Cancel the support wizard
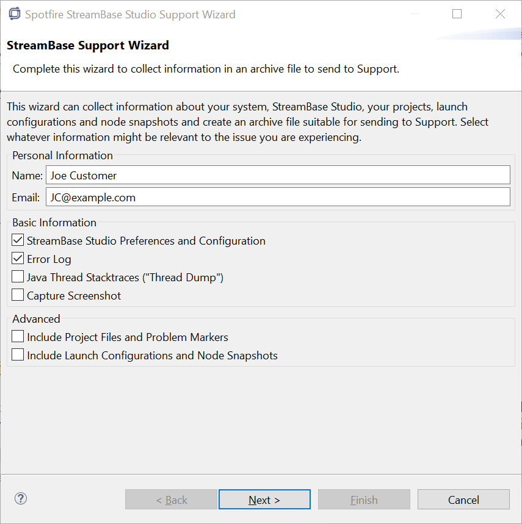This screenshot has width=522, height=524. (x=463, y=500)
